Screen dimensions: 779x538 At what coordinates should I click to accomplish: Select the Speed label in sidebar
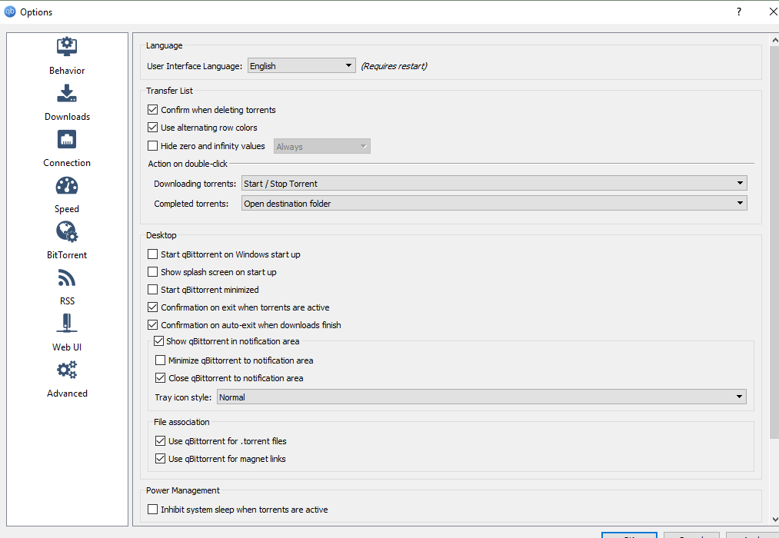(67, 209)
